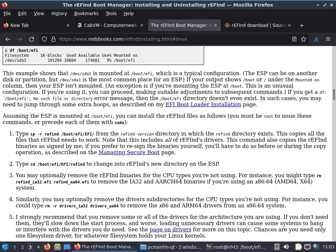Switch to root@VM3 terminal taskbar window
Image resolution: width=336 pixels, height=252 pixels.
(236, 247)
